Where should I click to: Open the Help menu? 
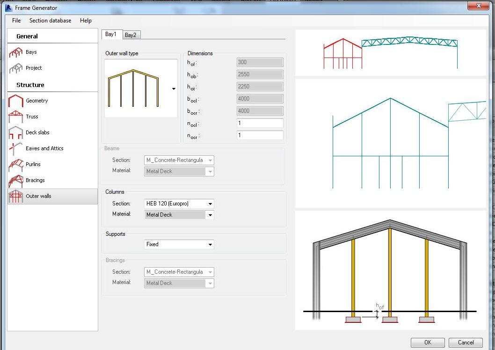[x=86, y=21]
